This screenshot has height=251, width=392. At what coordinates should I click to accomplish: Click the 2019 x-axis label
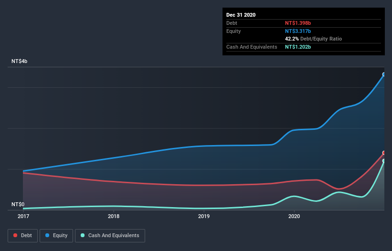coord(204,216)
